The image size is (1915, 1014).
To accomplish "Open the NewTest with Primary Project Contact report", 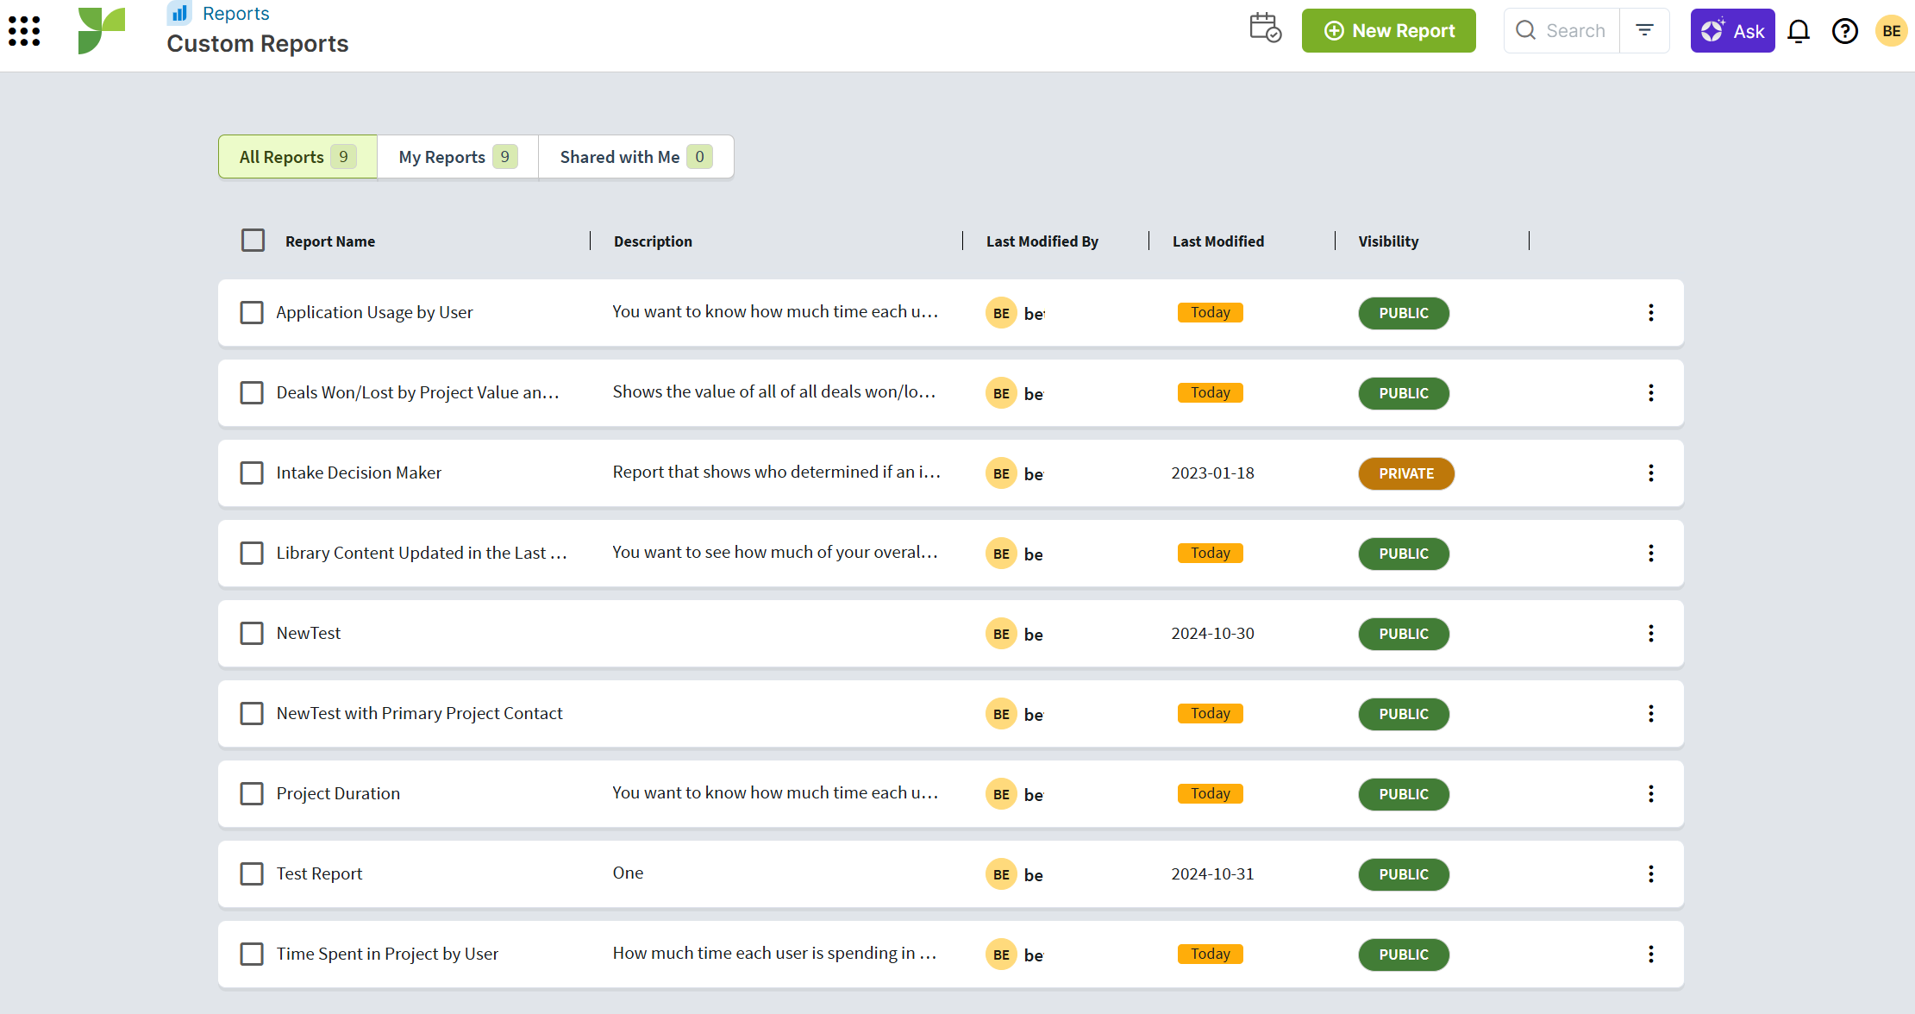I will click(x=419, y=713).
